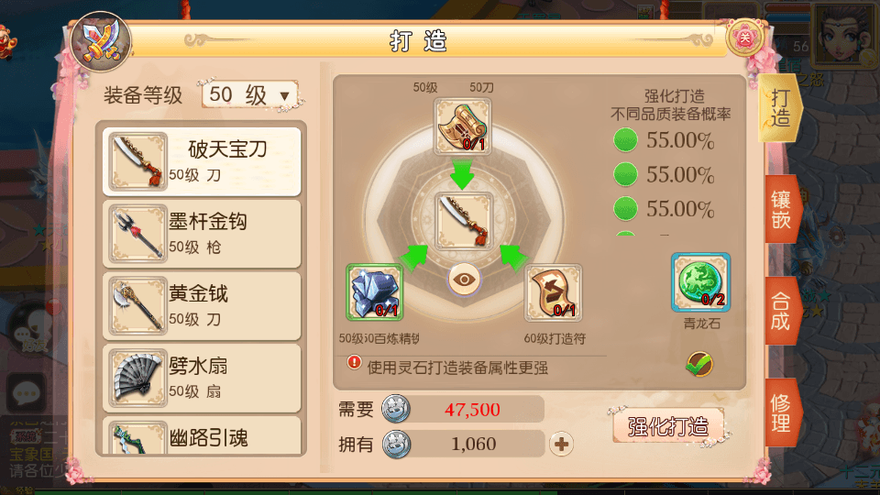This screenshot has width=880, height=495.
Task: Click the 强化打造 button
Action: (668, 427)
